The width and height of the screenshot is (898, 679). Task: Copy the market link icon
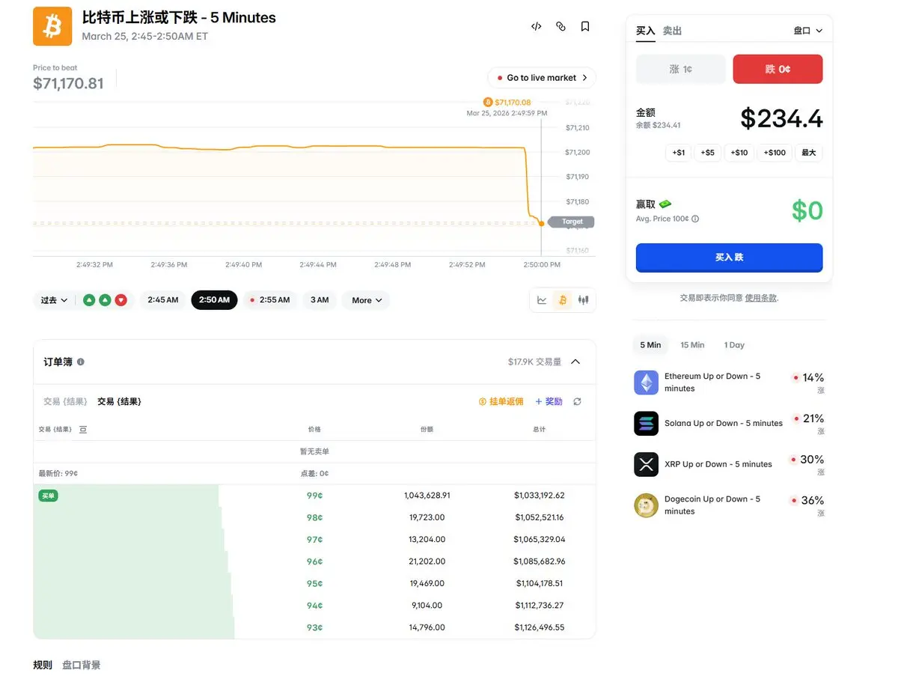[561, 26]
